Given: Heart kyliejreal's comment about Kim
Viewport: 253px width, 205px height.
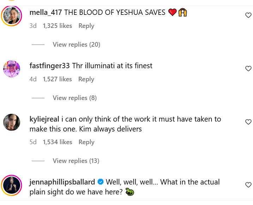Looking at the screenshot, I should [x=248, y=122].
